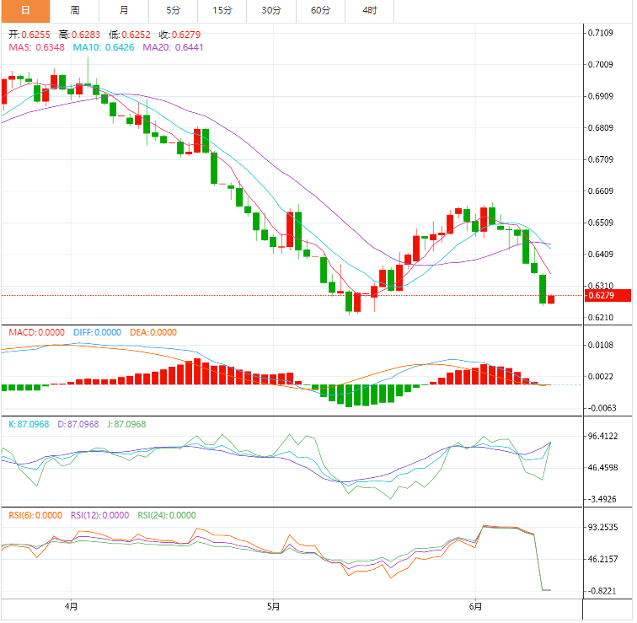Click the RSI(6): 0.0000 label
637x623 pixels.
point(35,516)
